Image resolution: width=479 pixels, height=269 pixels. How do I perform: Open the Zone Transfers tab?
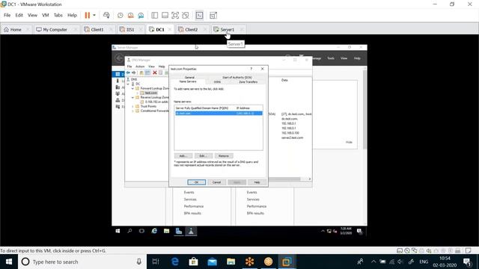coord(248,82)
